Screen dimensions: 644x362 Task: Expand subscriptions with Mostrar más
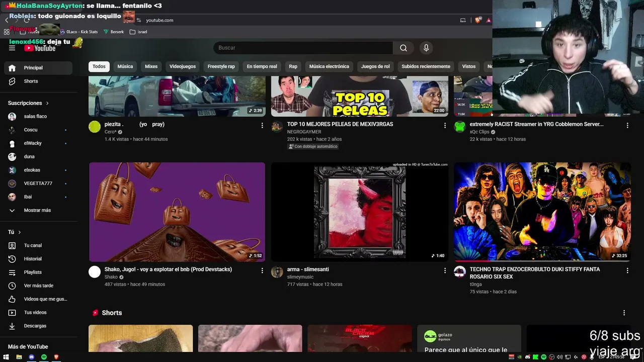pyautogui.click(x=38, y=210)
